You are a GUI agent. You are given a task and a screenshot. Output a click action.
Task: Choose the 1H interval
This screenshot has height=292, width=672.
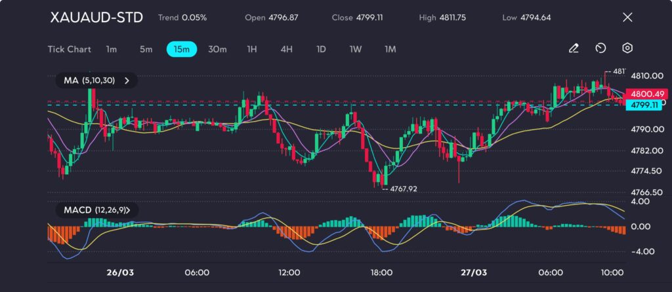point(252,48)
